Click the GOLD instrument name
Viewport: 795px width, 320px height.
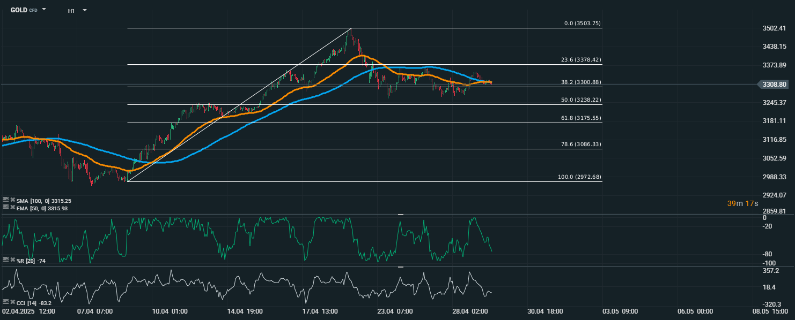click(x=19, y=10)
